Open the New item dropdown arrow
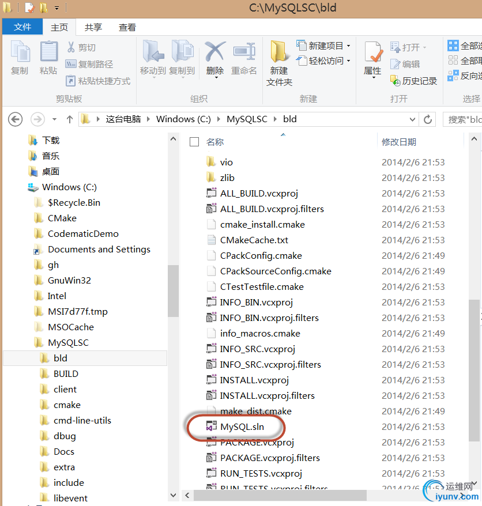Viewport: 482px width, 506px height. 348,46
